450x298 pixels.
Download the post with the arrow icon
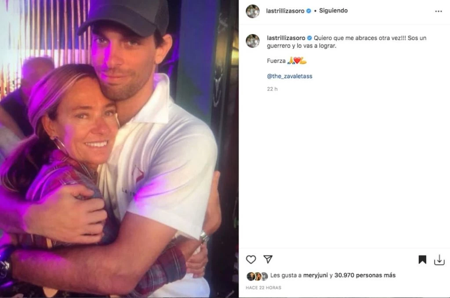(x=439, y=260)
